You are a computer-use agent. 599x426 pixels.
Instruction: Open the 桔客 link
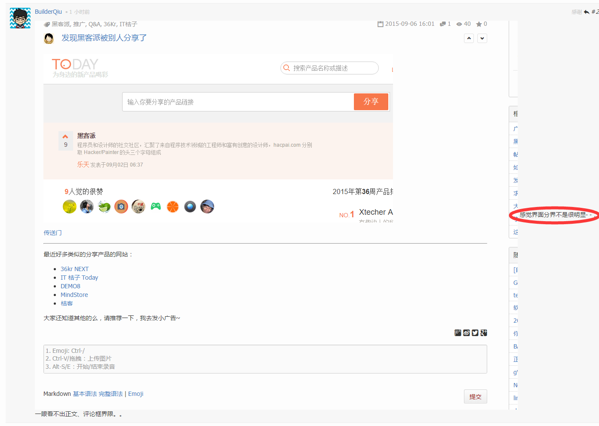pyautogui.click(x=67, y=303)
